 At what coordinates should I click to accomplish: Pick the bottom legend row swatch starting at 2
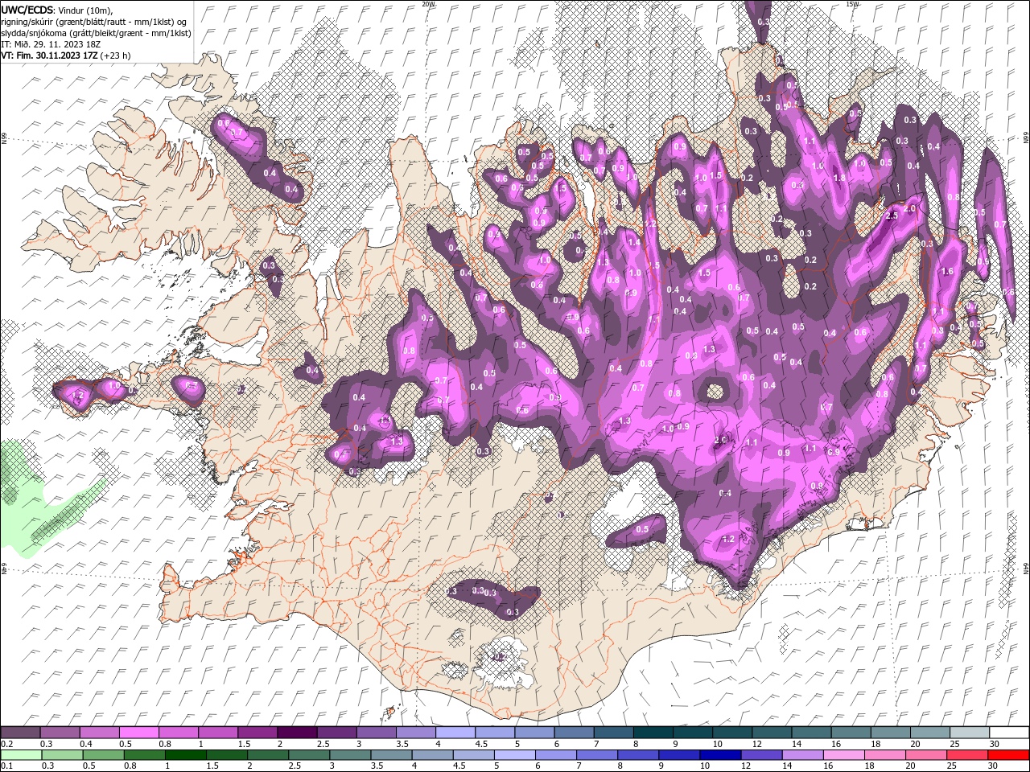coord(268,754)
